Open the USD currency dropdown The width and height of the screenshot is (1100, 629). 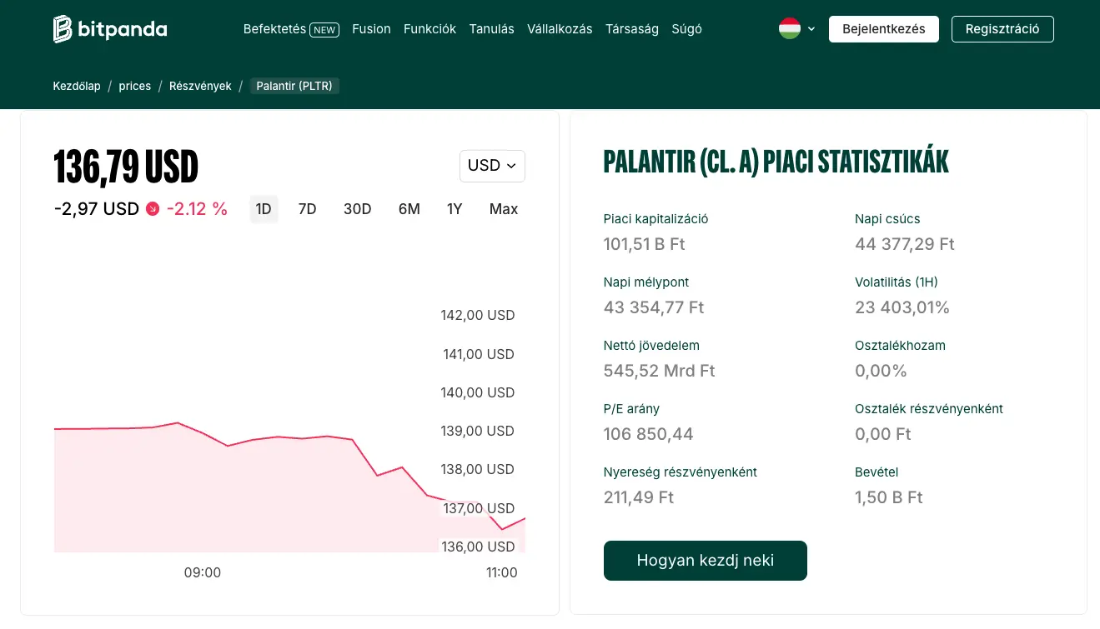492,166
